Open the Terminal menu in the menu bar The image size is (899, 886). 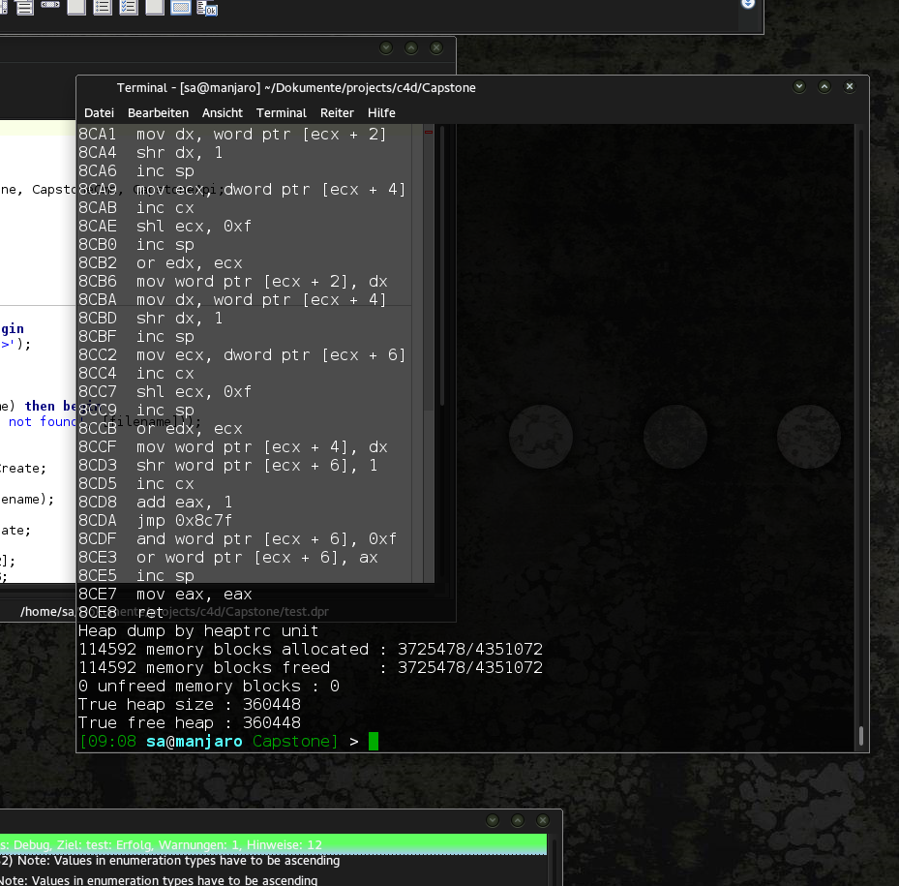click(x=282, y=113)
